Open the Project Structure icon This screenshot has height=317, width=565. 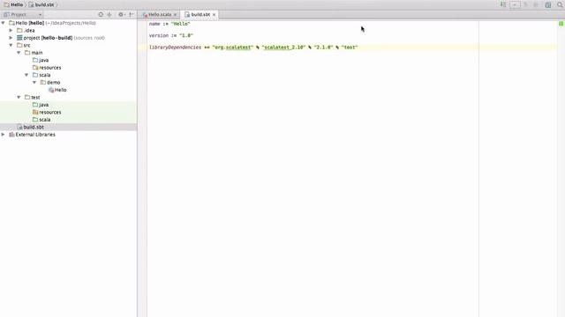click(548, 4)
